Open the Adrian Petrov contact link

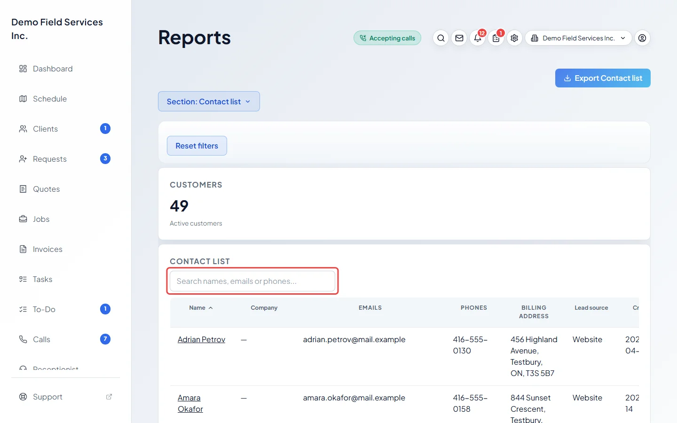tap(201, 339)
